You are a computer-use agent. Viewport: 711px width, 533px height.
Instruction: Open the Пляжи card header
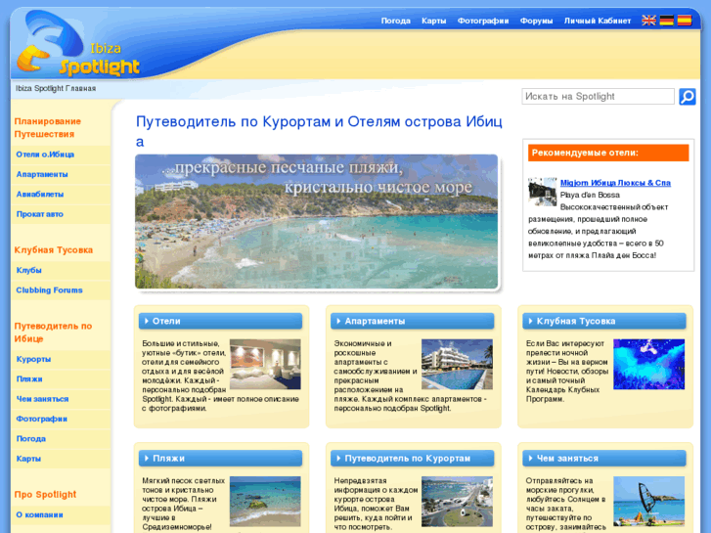[x=221, y=459]
